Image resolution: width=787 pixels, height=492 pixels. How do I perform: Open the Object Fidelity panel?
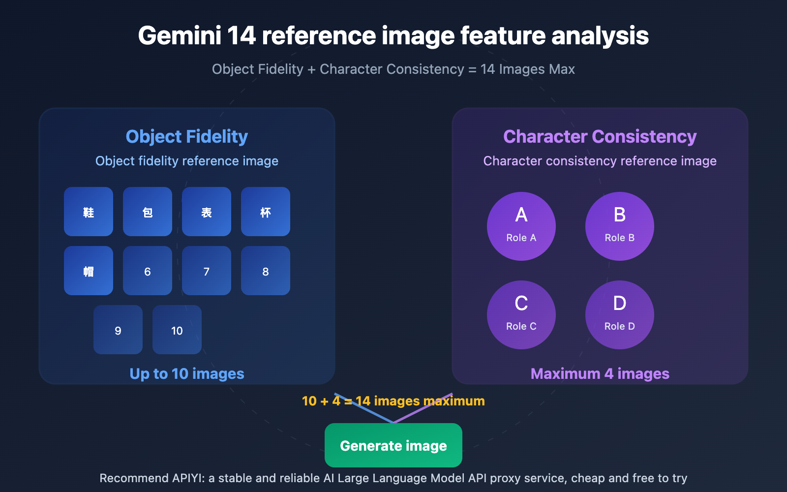point(187,136)
